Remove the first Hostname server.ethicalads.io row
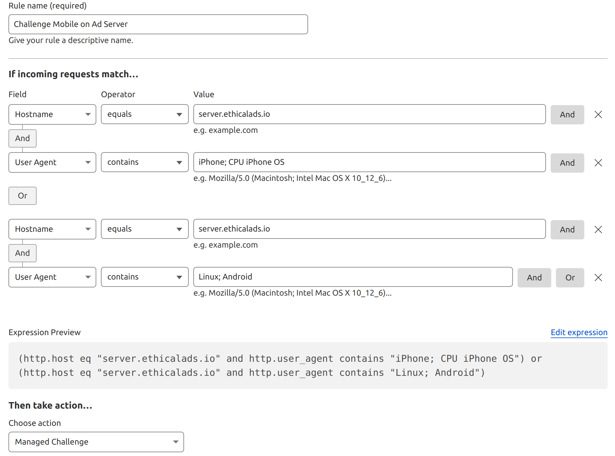The image size is (615, 456). click(598, 114)
